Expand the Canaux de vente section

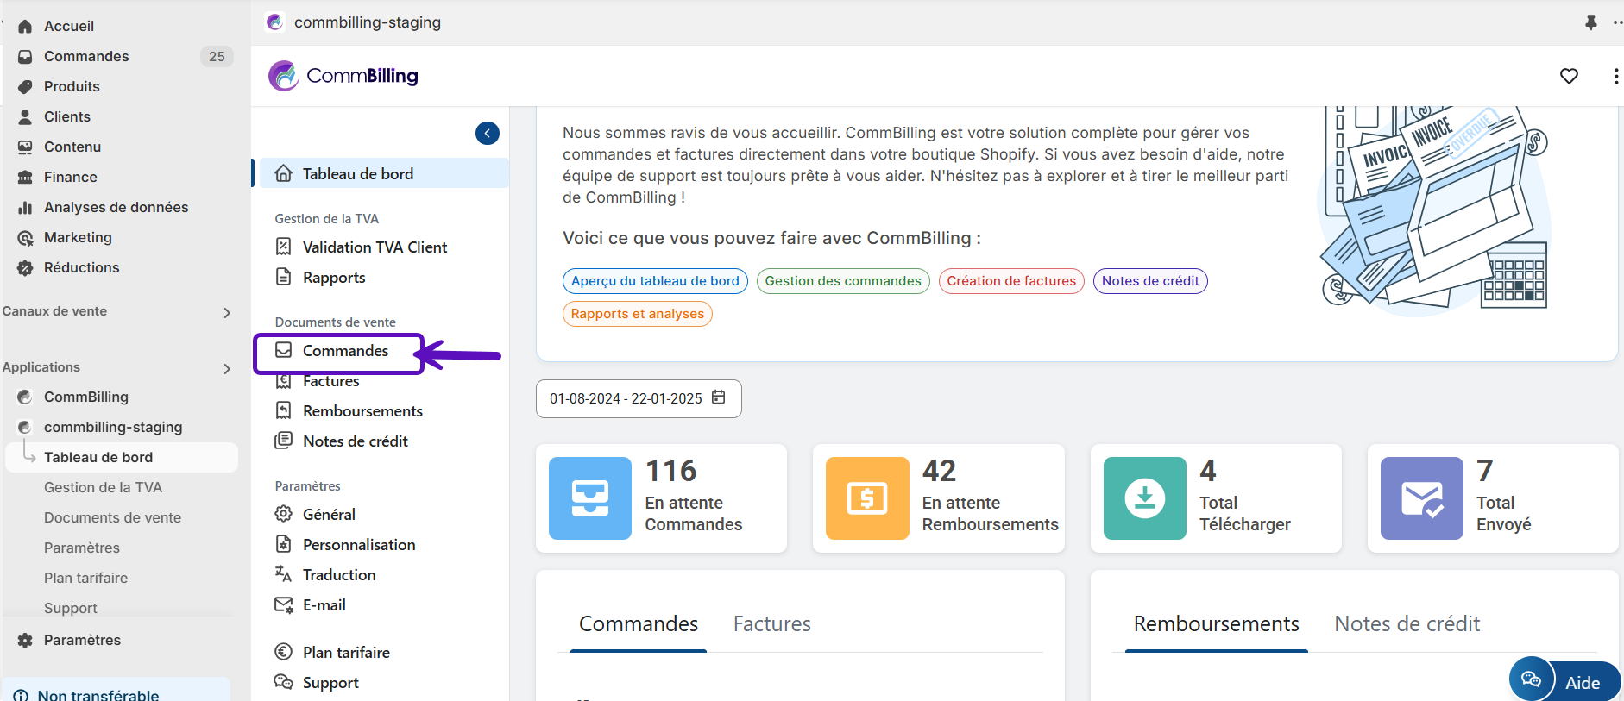[227, 312]
